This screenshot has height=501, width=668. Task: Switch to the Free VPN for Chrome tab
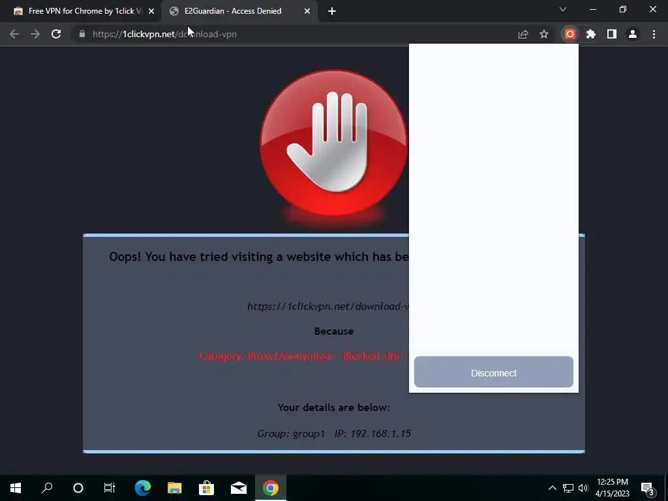click(x=80, y=11)
